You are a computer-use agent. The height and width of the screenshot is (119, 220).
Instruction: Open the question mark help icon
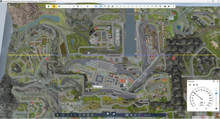click(173, 6)
